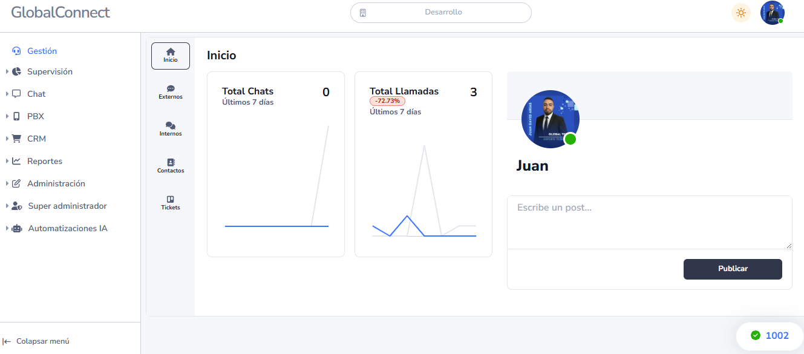Screen dimensions: 804x354
Task: Click the Administración edit icon
Action: (16, 183)
